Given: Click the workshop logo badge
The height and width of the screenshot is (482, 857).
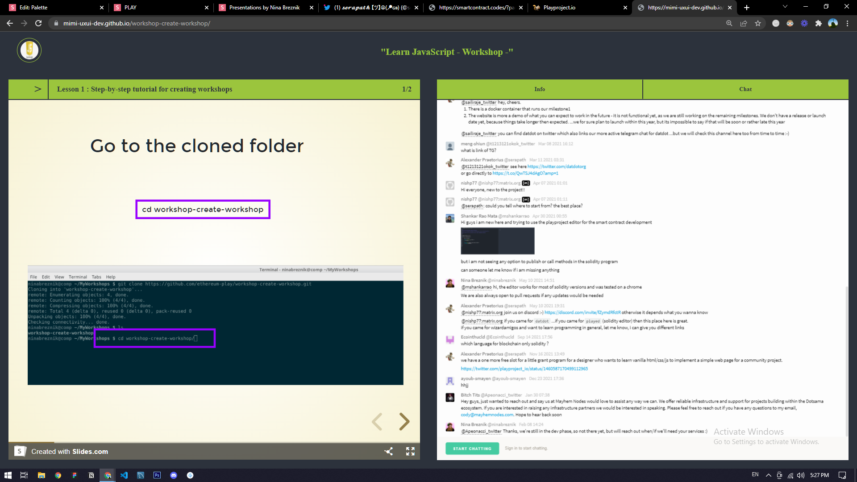Looking at the screenshot, I should coord(29,50).
